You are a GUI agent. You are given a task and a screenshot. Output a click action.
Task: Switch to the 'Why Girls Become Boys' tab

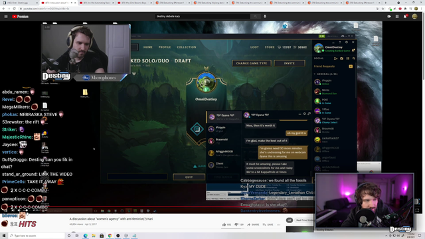click(x=135, y=3)
